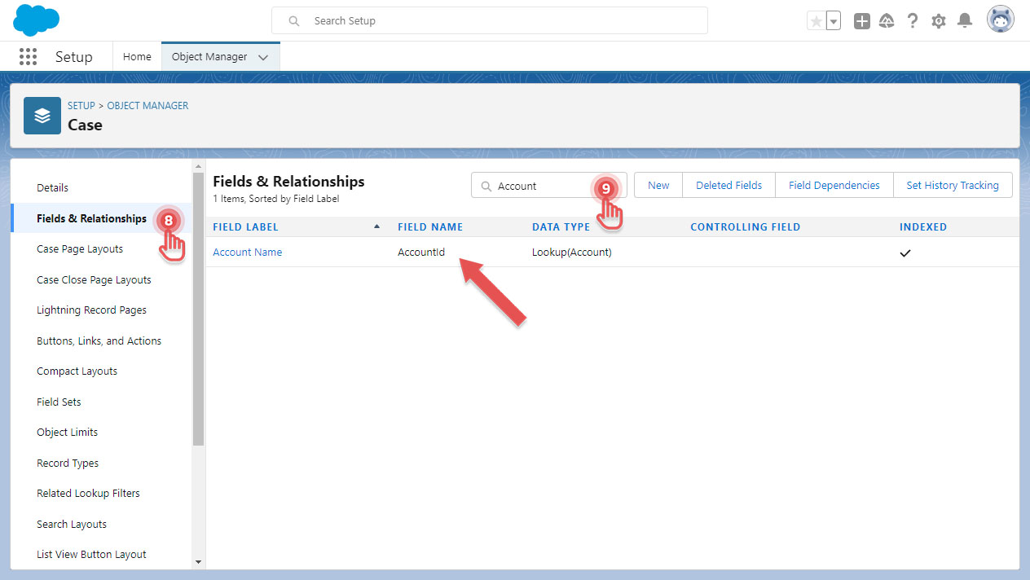The width and height of the screenshot is (1030, 580).
Task: Open the Account Name field details
Action: pyautogui.click(x=247, y=252)
